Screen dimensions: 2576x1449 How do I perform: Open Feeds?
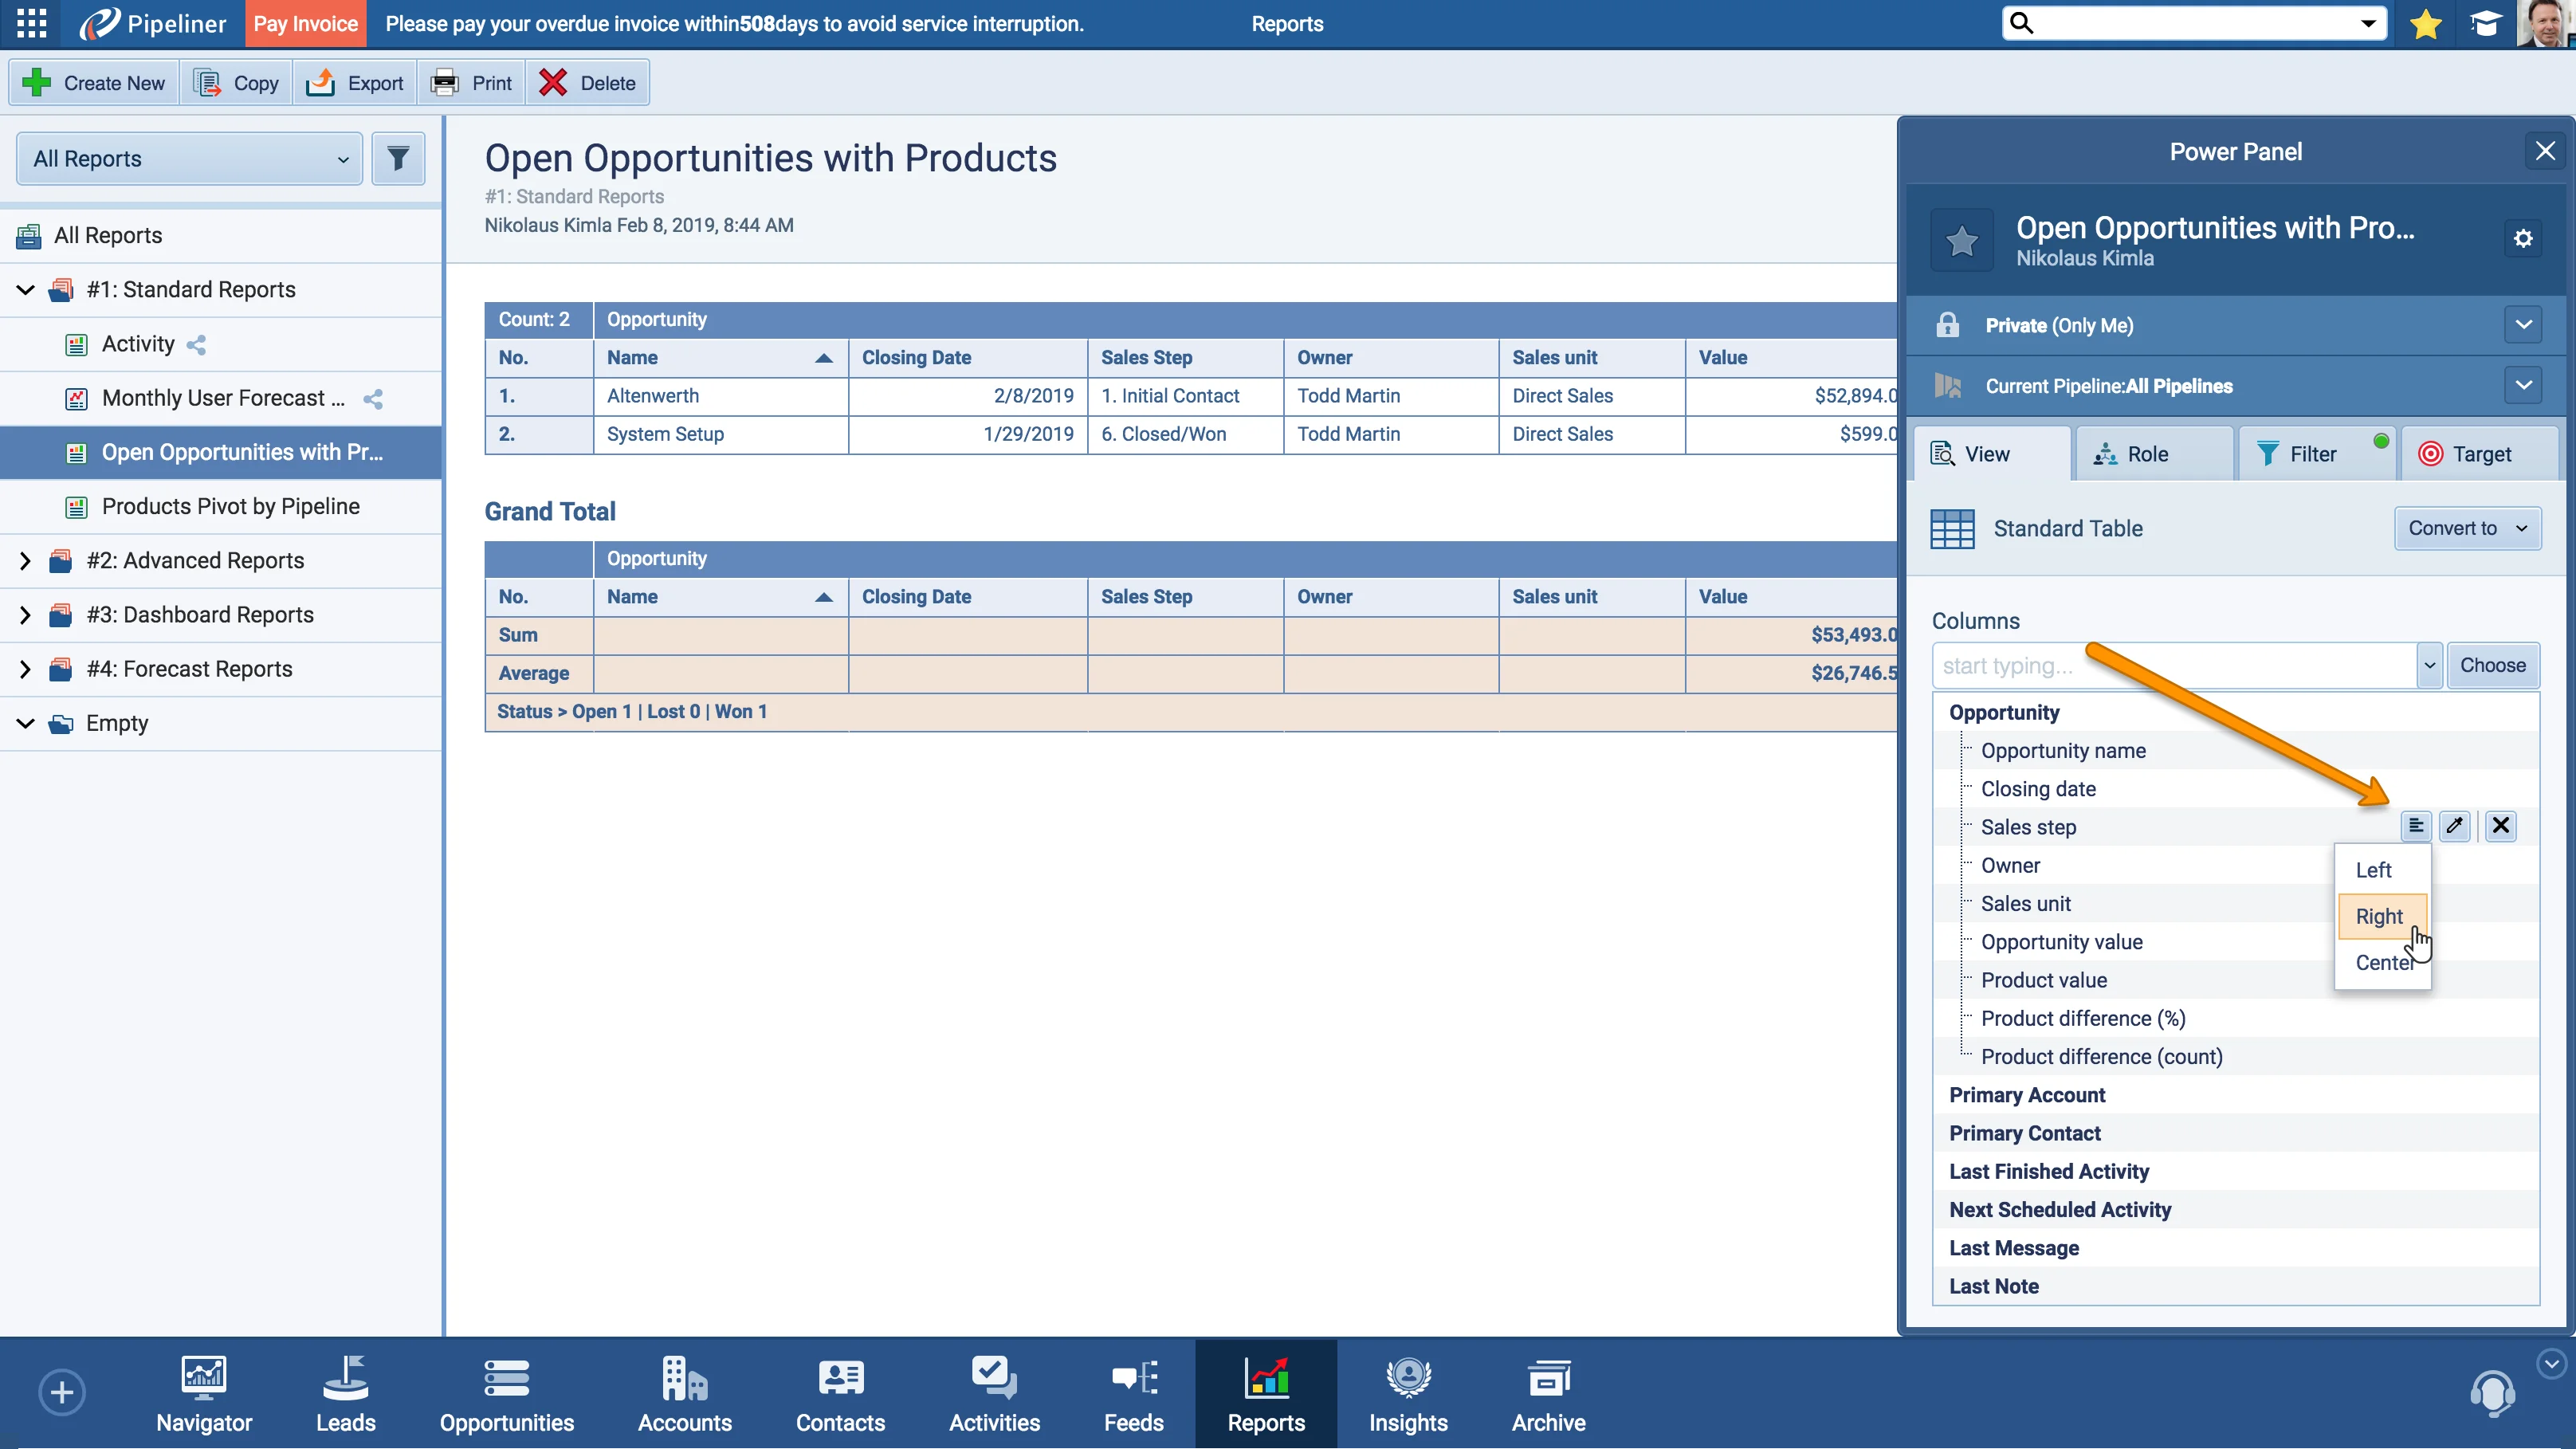point(1134,1394)
